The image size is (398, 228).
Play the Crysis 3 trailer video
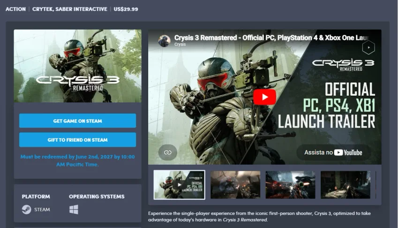[264, 97]
